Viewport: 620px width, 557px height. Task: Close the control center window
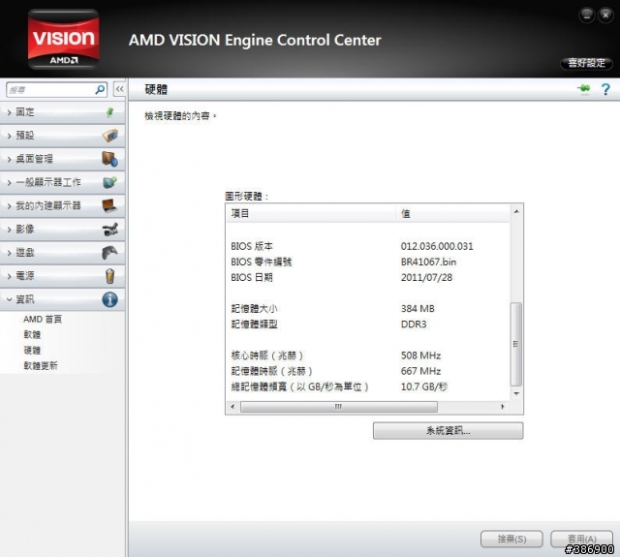tap(605, 15)
